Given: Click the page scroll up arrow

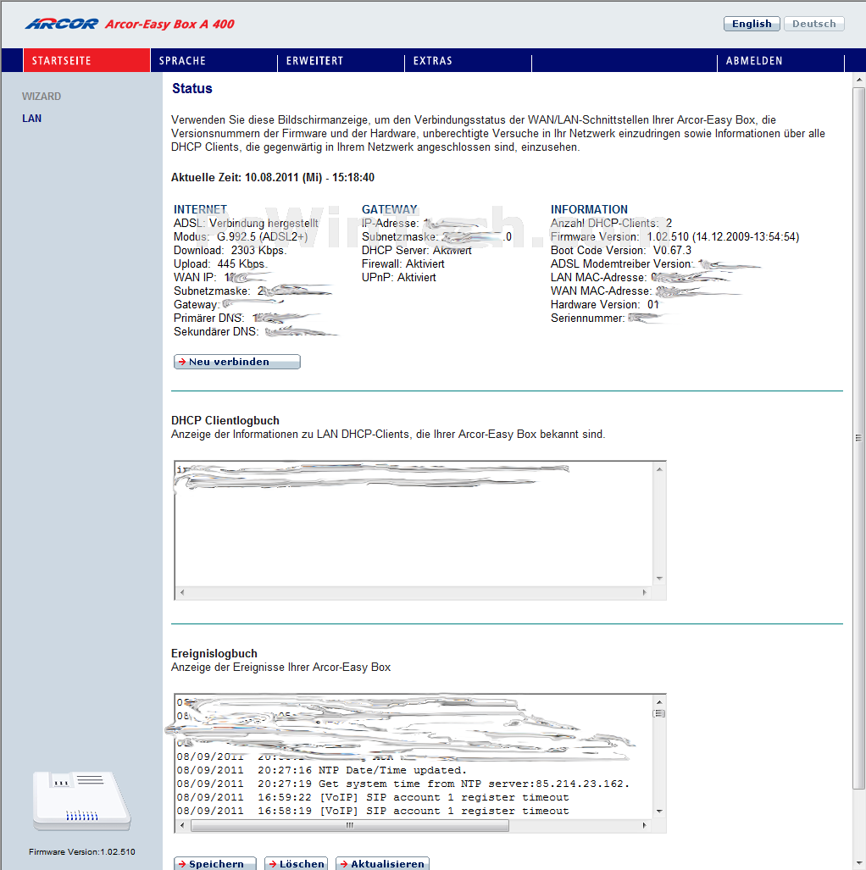Looking at the screenshot, I should click(858, 80).
